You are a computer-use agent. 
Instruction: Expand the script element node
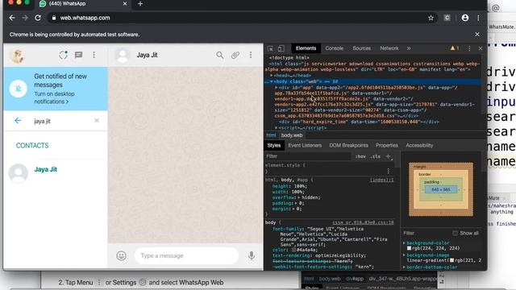click(x=276, y=127)
